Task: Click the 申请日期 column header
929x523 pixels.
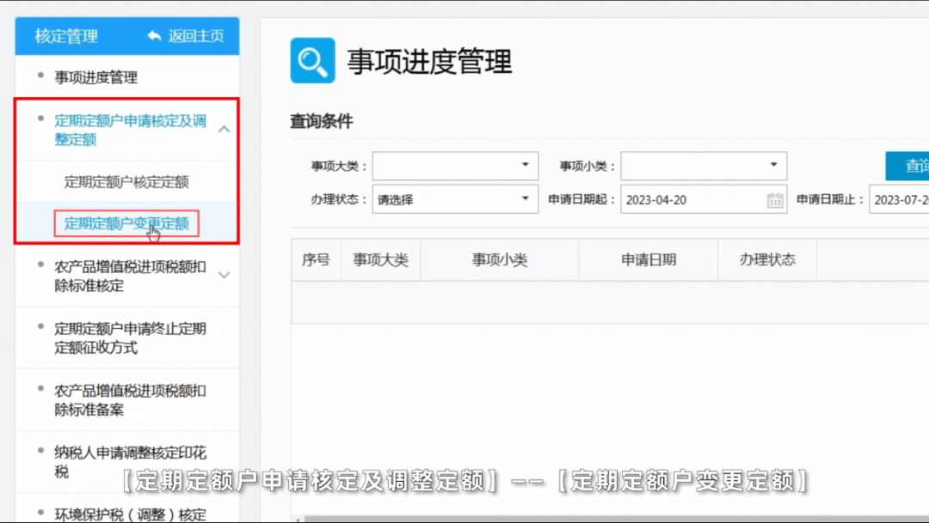Action: [649, 260]
